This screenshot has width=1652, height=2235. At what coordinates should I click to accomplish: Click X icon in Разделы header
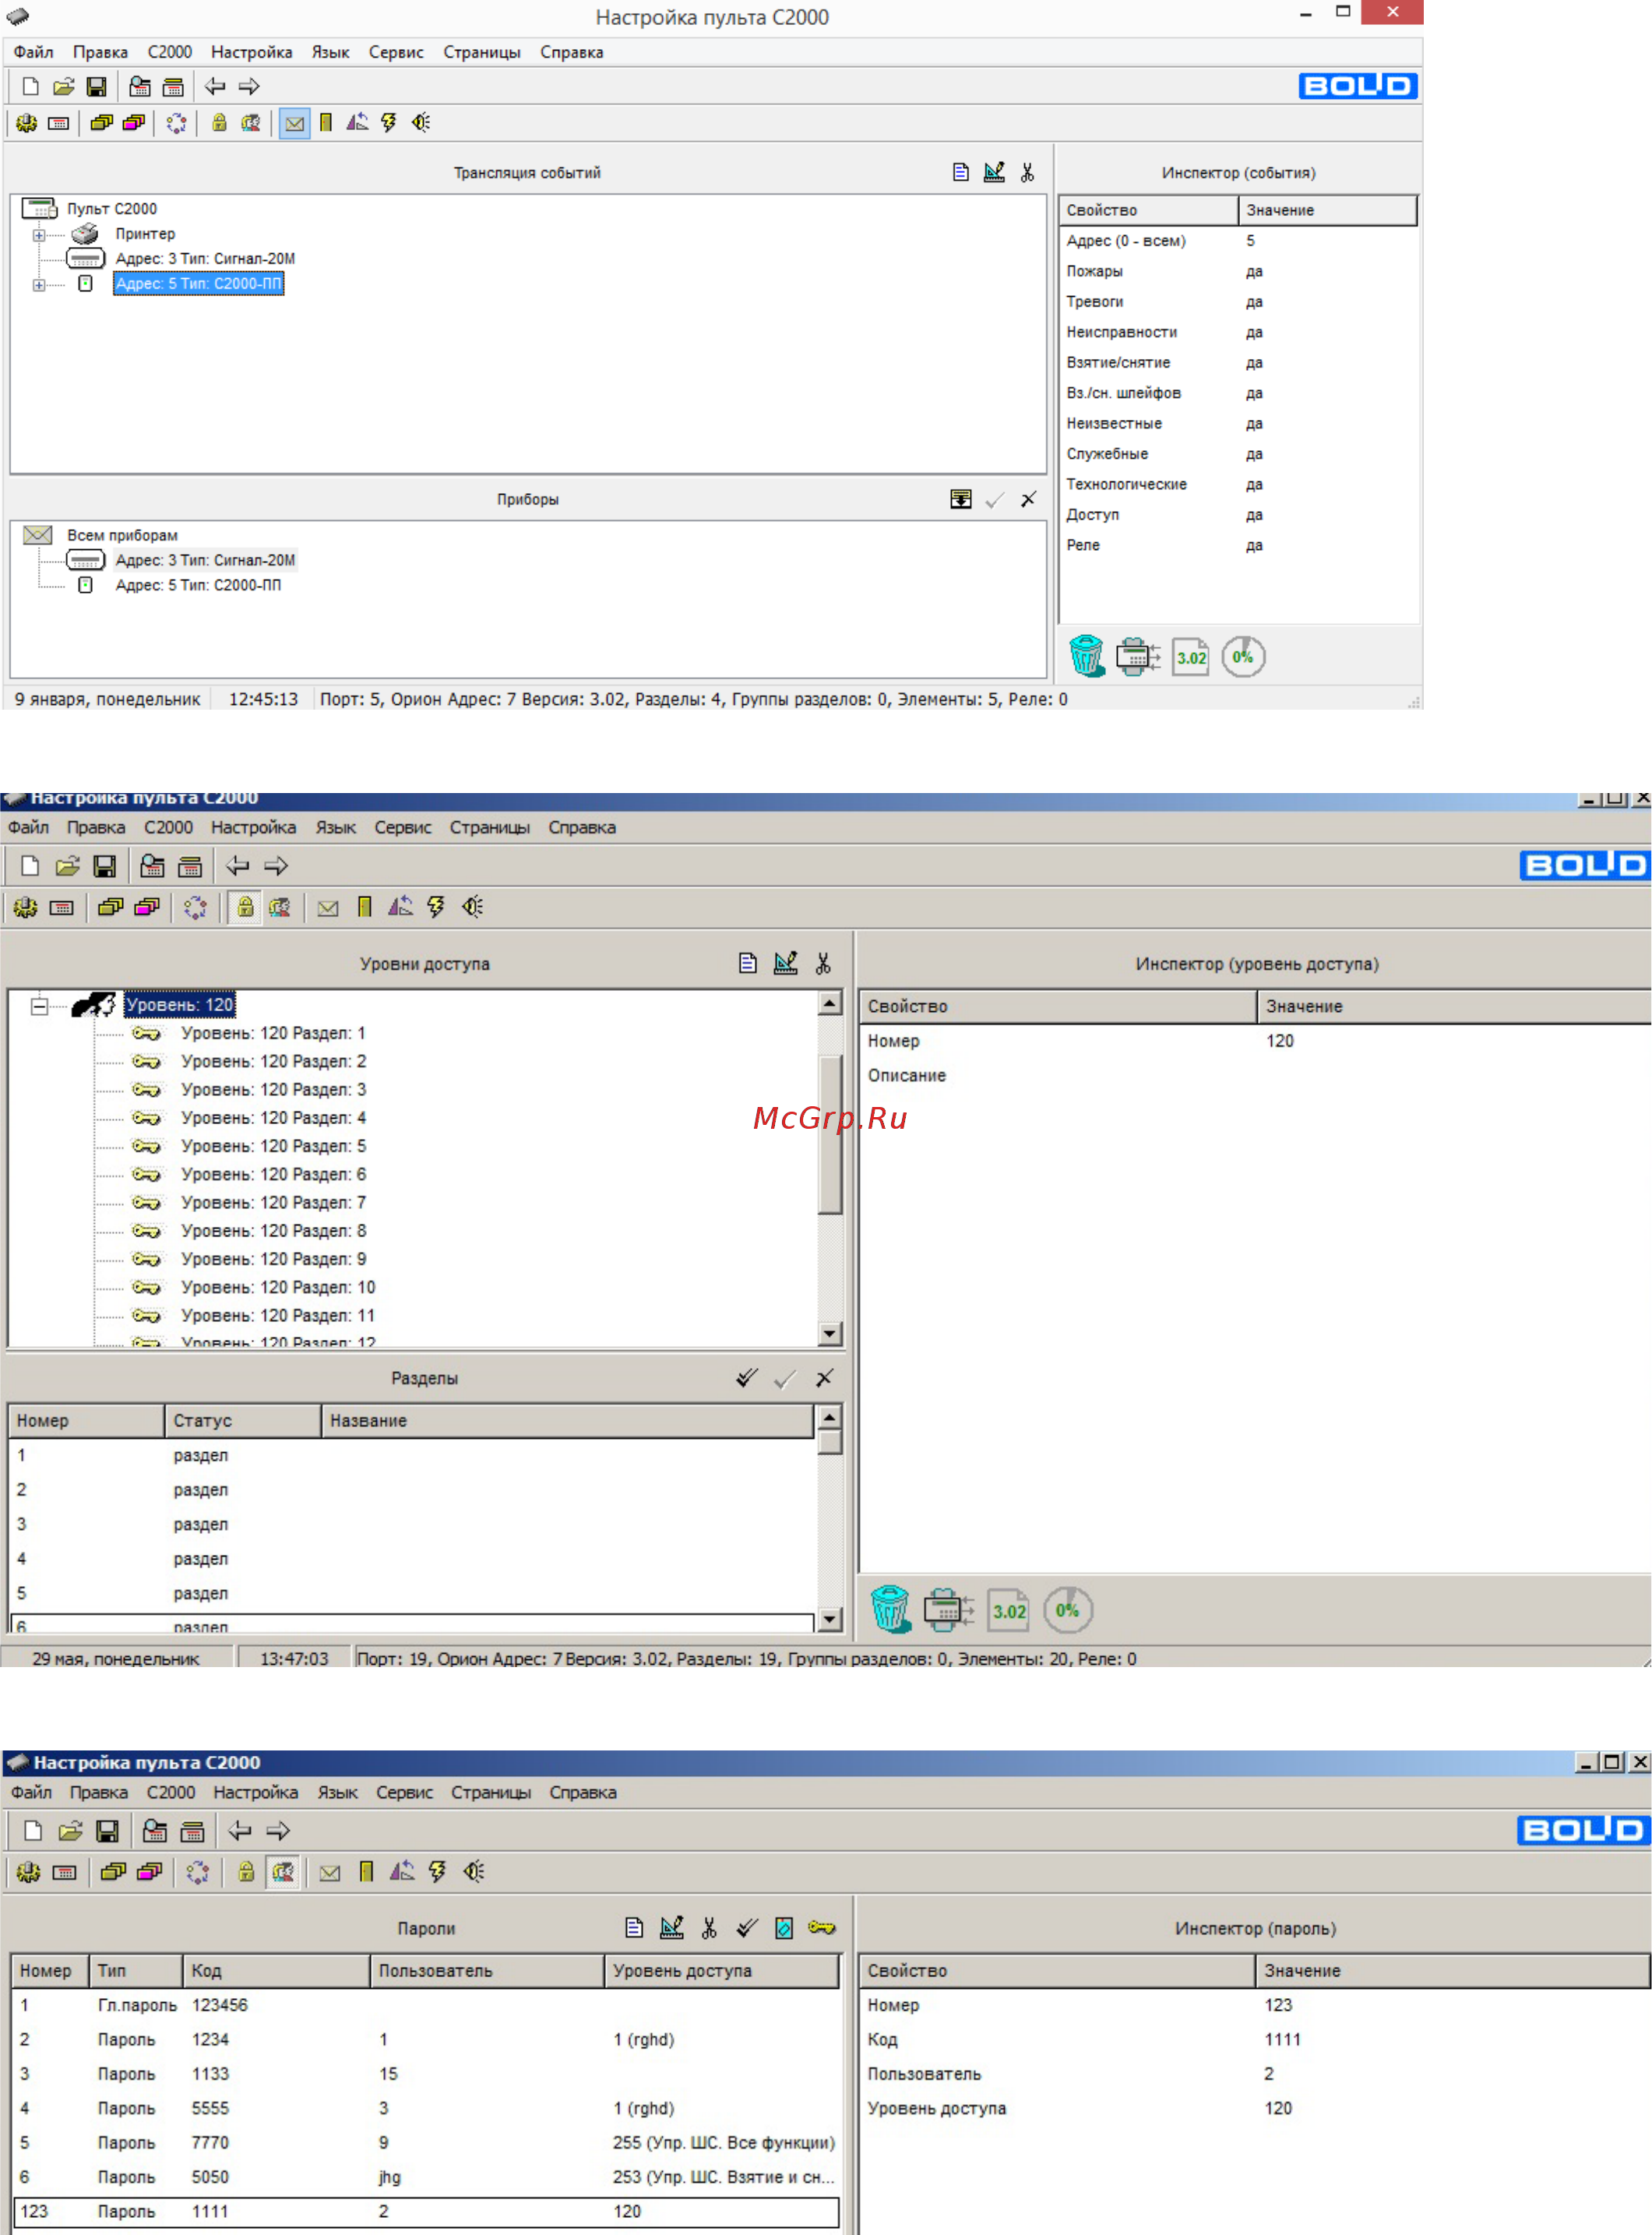[824, 1378]
